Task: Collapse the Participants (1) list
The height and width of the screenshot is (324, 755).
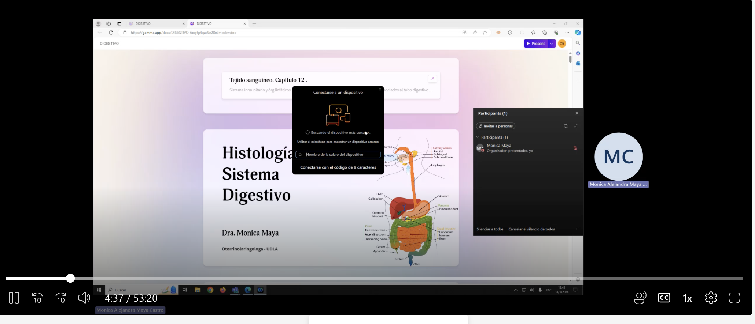Action: [478, 137]
